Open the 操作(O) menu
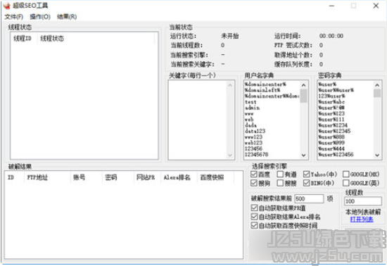This screenshot has width=387, height=266. coord(40,16)
